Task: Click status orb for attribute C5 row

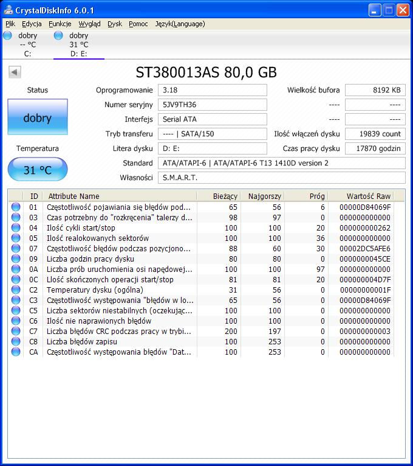Action: [x=16, y=311]
